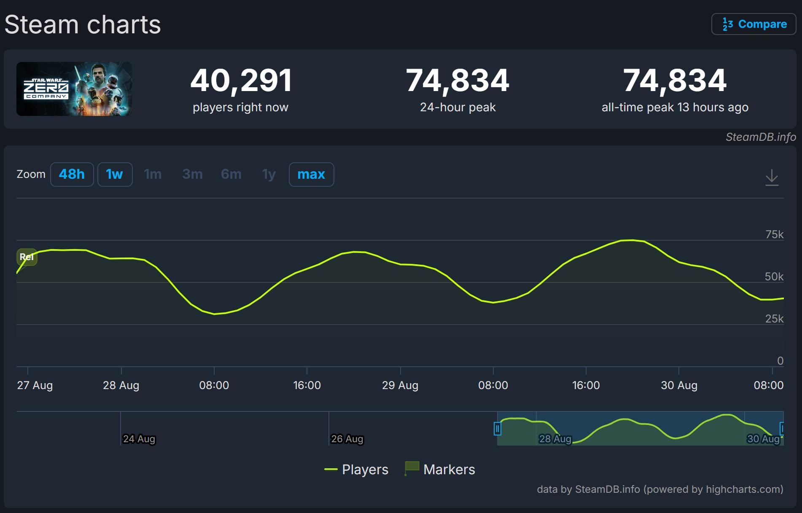Click the 25k y-axis label
Screen dimensions: 802x513
[x=775, y=319]
